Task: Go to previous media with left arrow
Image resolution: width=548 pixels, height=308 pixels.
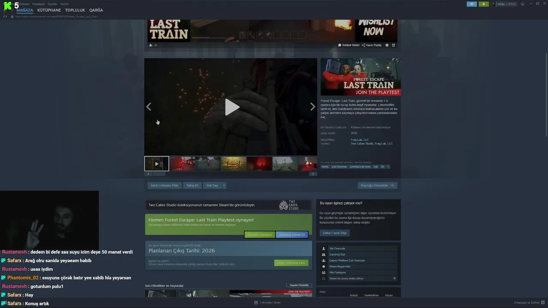Action: pyautogui.click(x=149, y=107)
